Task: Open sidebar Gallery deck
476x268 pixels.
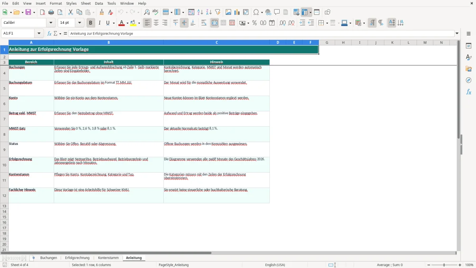Action: [468, 69]
